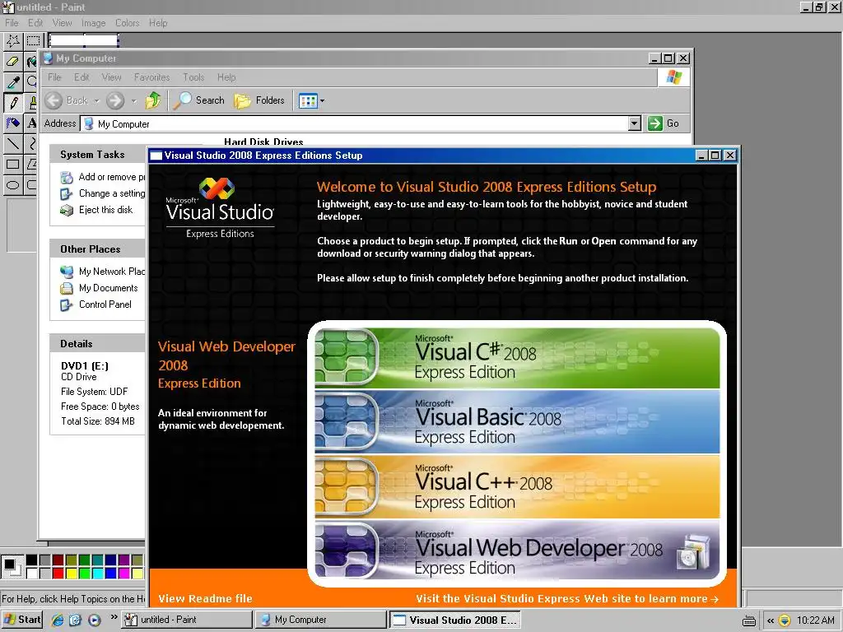Select the Ellipse shape tool in Paint
Image resolution: width=843 pixels, height=632 pixels.
click(x=13, y=185)
